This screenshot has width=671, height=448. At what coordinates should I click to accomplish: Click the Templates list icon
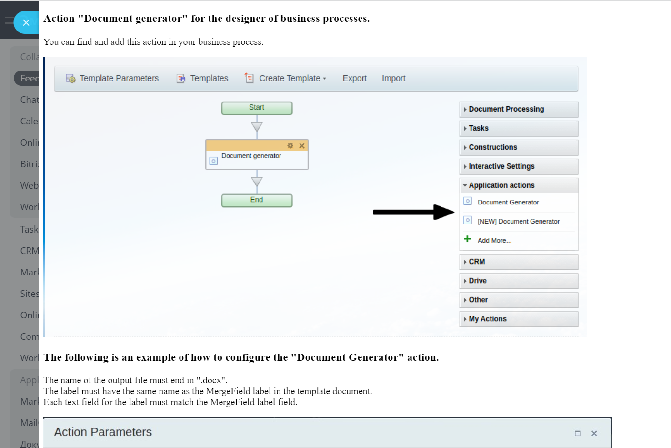tap(181, 79)
